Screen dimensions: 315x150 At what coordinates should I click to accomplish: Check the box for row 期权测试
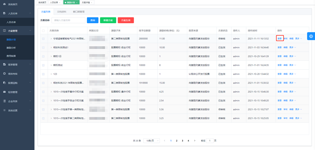[43, 65]
